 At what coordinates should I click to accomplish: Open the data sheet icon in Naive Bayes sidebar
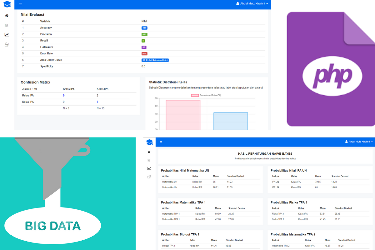pos(149,160)
